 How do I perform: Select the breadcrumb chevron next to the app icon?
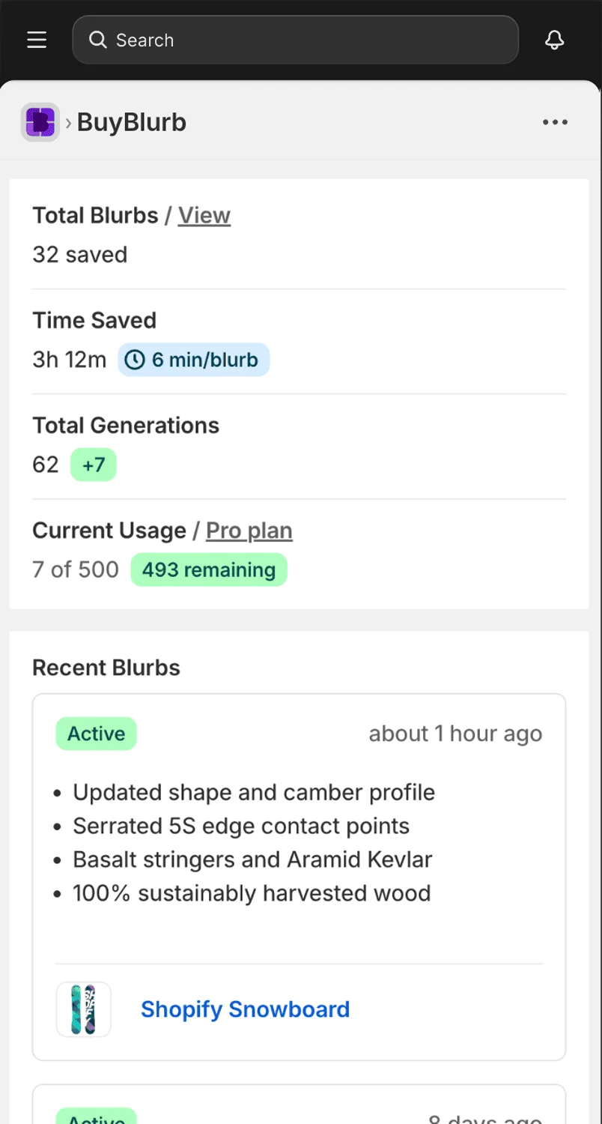[x=67, y=121]
